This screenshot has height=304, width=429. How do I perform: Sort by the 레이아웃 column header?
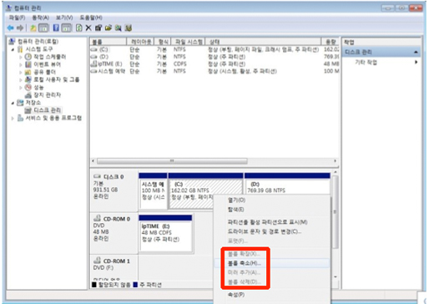pos(140,42)
